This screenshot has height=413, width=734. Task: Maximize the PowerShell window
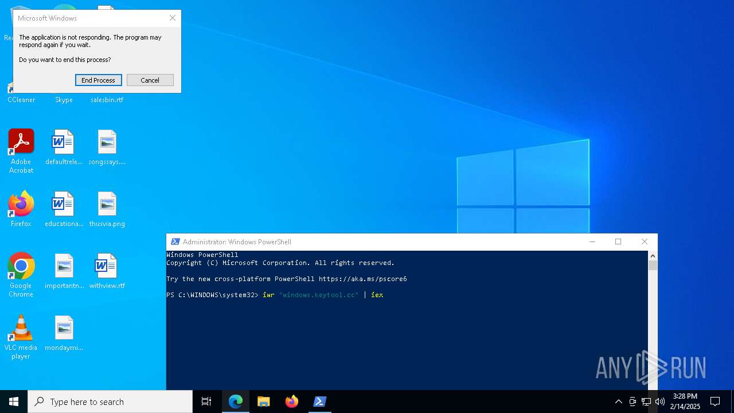click(x=618, y=242)
